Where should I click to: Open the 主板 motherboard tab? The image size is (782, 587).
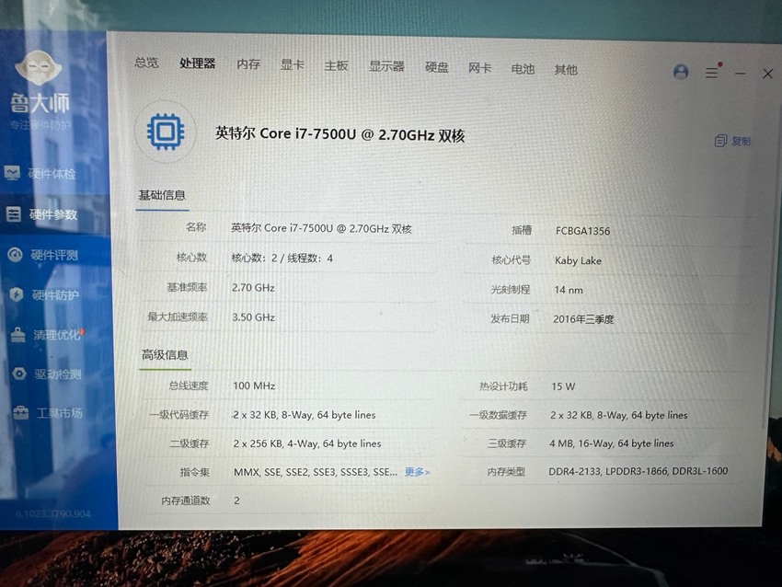(x=336, y=66)
